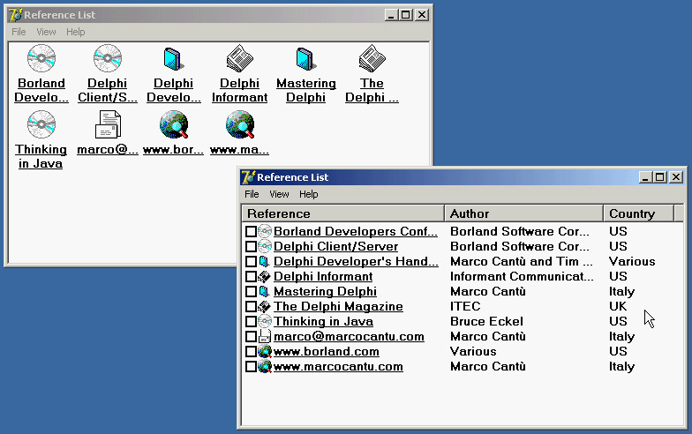Open the Help menu in the front window
The width and height of the screenshot is (692, 434).
308,194
